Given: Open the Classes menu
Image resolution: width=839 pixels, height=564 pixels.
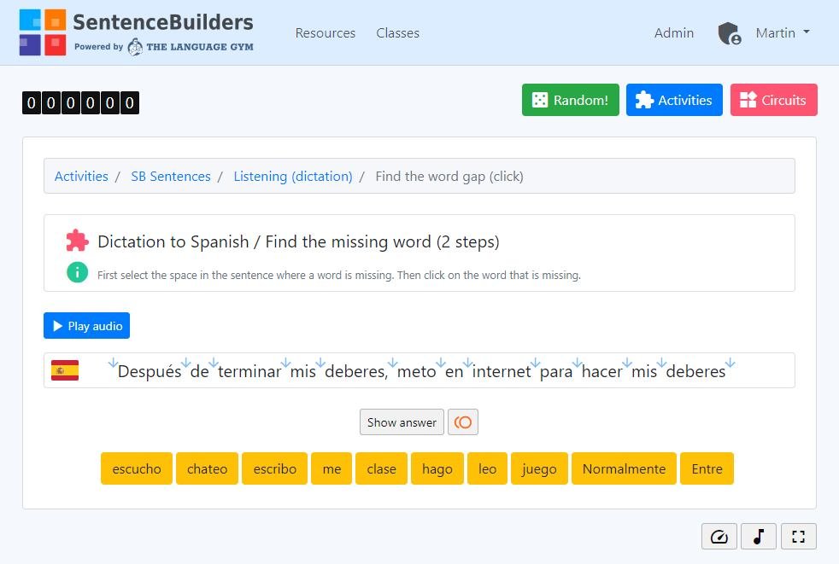Looking at the screenshot, I should point(397,33).
